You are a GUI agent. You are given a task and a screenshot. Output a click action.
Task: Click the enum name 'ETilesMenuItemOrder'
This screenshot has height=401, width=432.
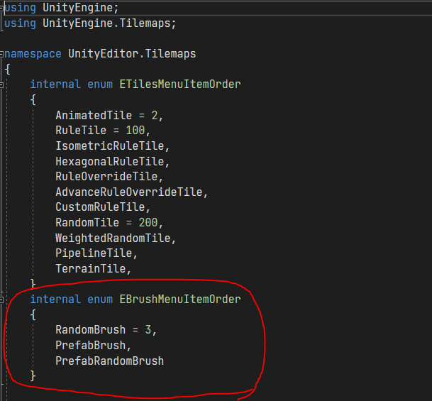pos(180,84)
